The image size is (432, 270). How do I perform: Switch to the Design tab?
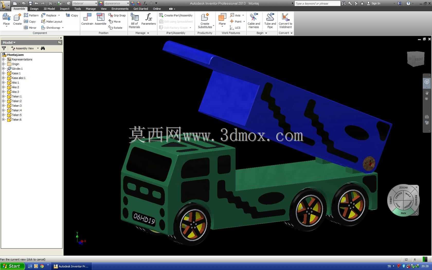click(34, 9)
